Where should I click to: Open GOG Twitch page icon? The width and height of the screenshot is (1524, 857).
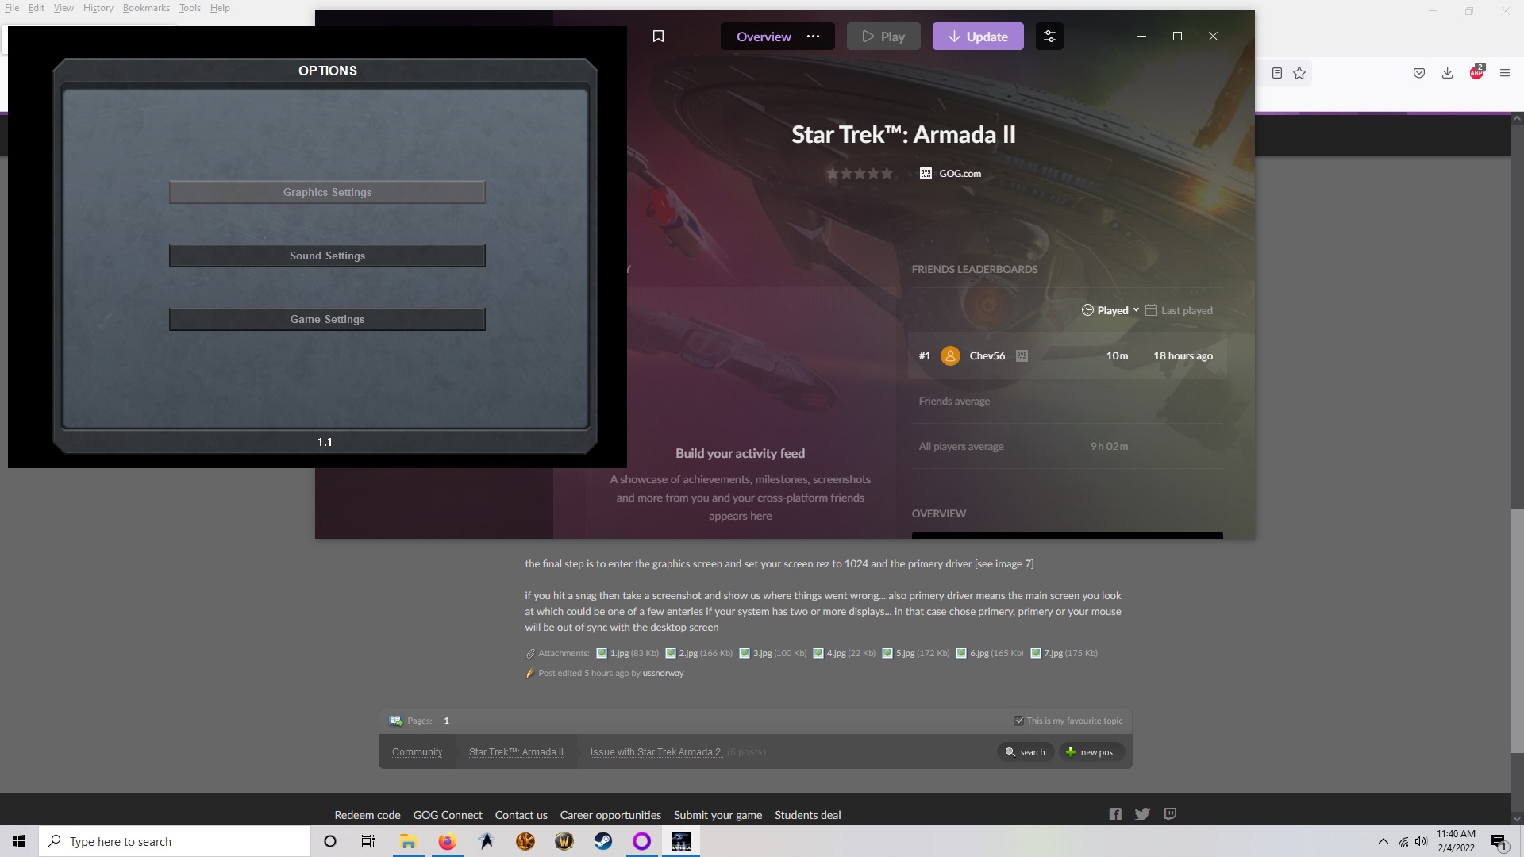point(1170,814)
